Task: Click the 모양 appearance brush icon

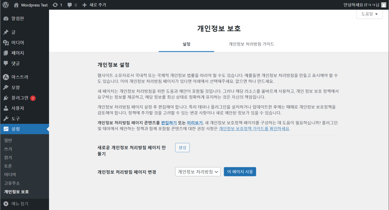Action: click(6, 88)
